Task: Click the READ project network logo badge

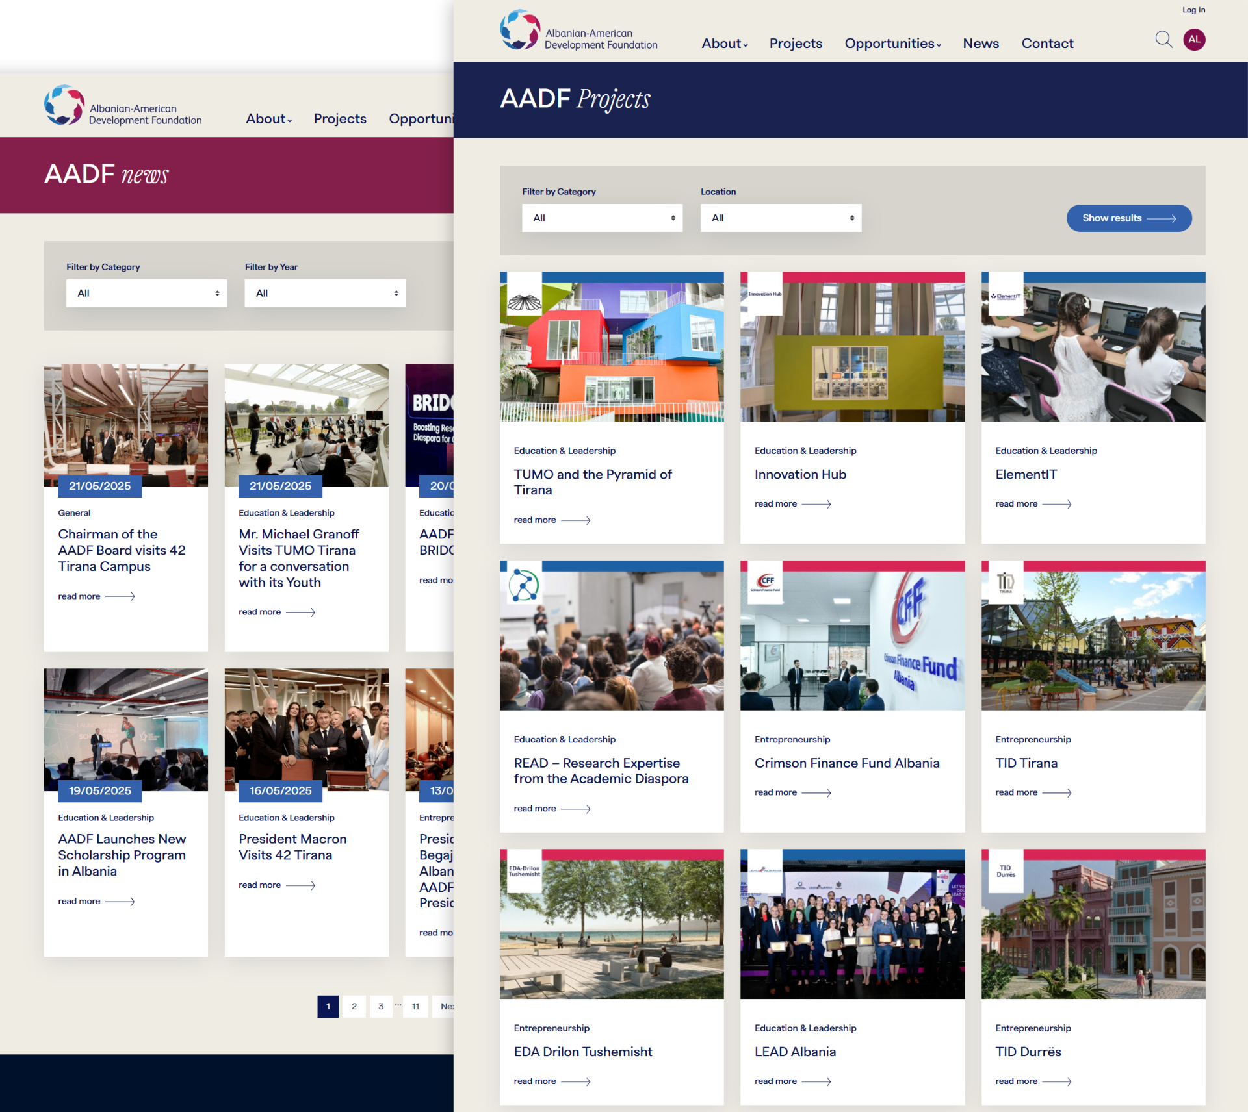Action: (x=523, y=585)
